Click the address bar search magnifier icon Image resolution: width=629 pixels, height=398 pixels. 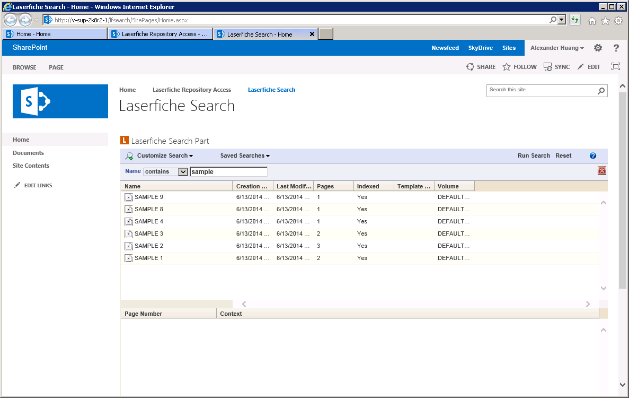point(553,20)
